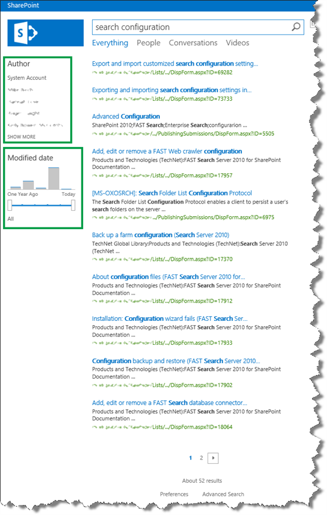
Task: Filter by System Account author
Action: tap(27, 78)
